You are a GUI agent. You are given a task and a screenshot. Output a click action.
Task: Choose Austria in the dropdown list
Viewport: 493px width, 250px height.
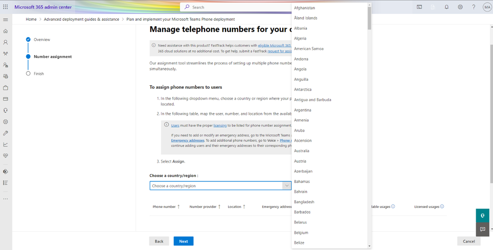tap(330, 161)
